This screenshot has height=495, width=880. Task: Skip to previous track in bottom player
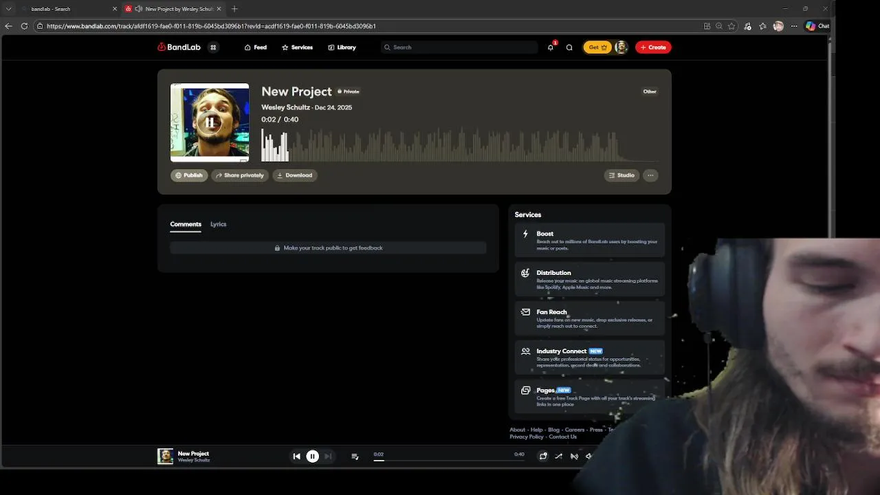click(x=296, y=456)
